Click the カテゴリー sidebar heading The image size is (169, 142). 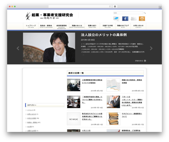(32, 105)
